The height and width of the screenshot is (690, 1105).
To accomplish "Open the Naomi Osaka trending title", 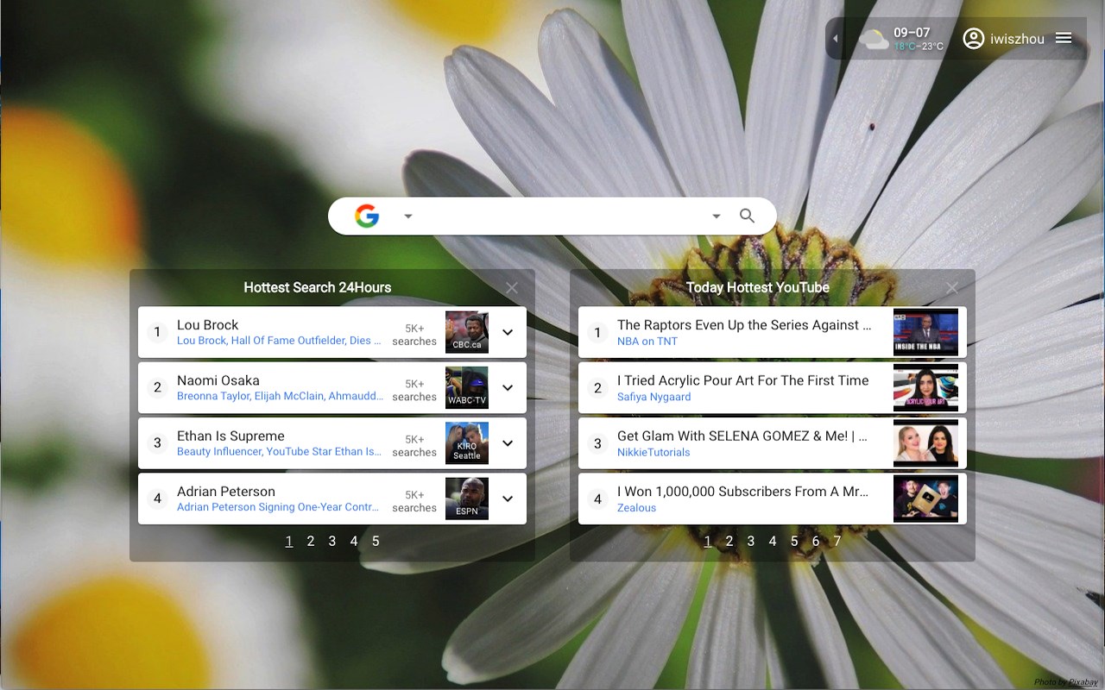I will click(218, 380).
